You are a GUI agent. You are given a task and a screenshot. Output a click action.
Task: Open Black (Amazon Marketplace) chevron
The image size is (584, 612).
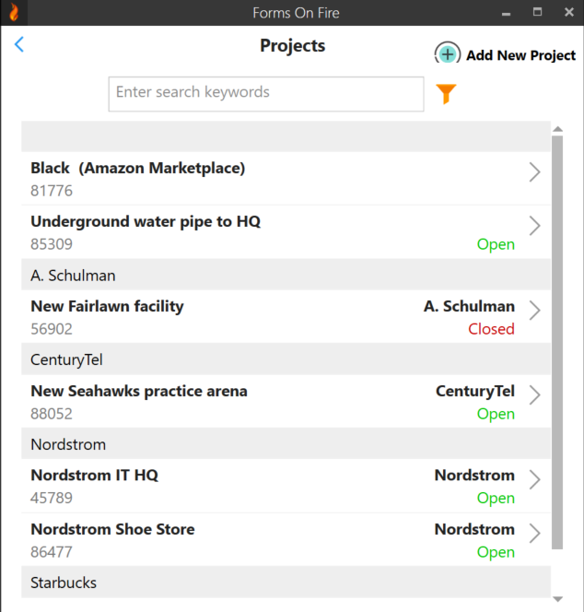pos(535,172)
